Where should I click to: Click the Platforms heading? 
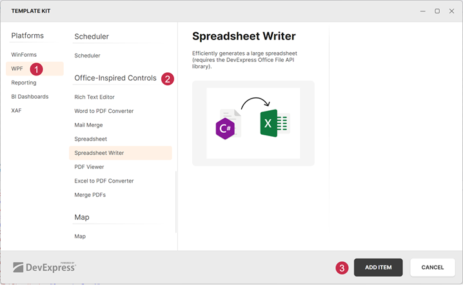(x=28, y=35)
